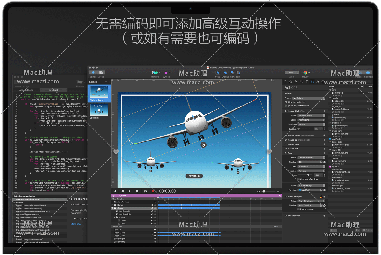Viewport: 381px width, 255px height.
Task: Click the More Info link
Action: [75, 224]
